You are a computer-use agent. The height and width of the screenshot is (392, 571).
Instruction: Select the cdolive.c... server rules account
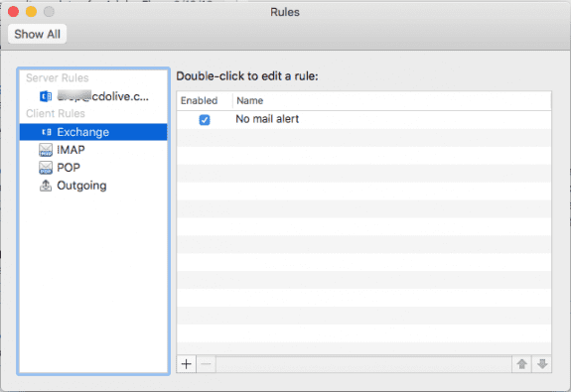[x=93, y=96]
